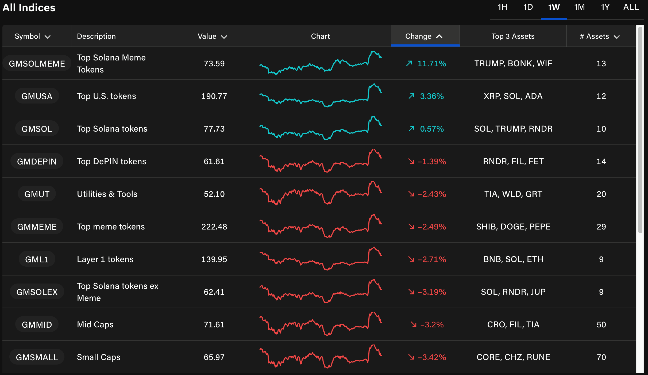This screenshot has width=648, height=375.
Task: Open the GMSMALL symbol pill
Action: [37, 357]
